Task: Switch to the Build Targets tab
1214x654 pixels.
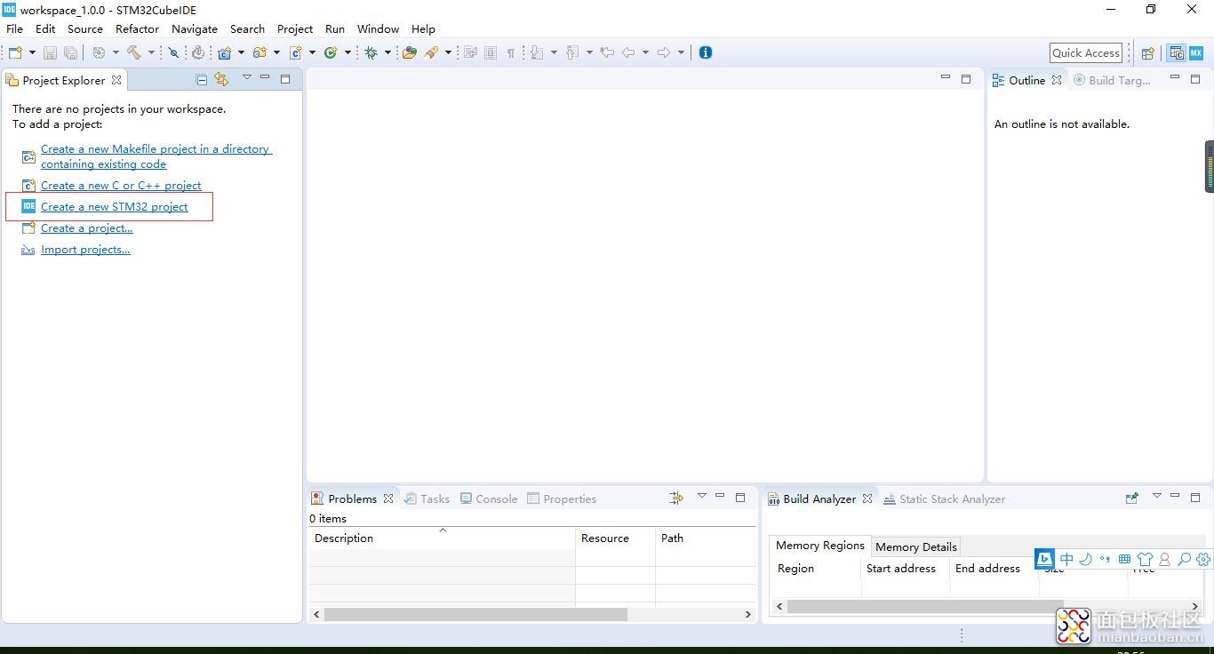Action: click(1112, 80)
